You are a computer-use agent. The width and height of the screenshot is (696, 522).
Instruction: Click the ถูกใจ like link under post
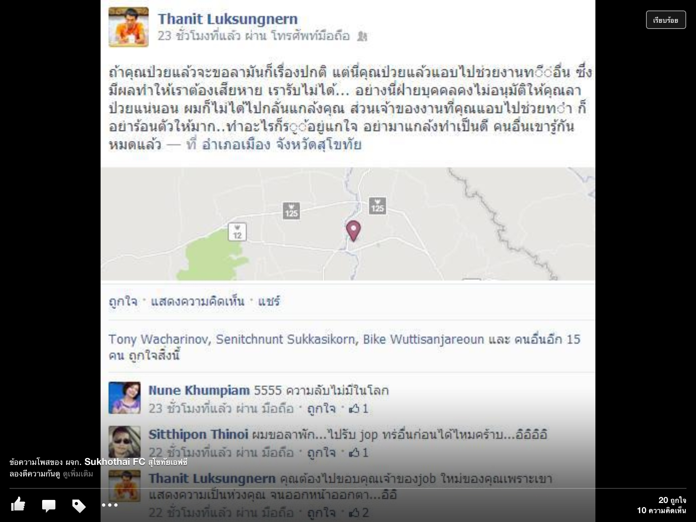tap(123, 301)
